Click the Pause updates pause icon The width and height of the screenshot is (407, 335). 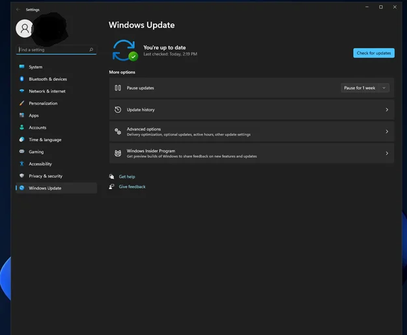118,88
